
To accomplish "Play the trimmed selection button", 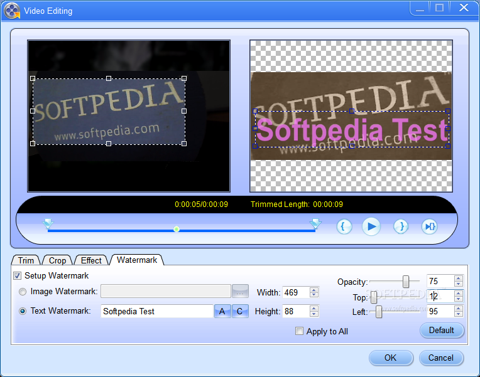I will tap(430, 226).
